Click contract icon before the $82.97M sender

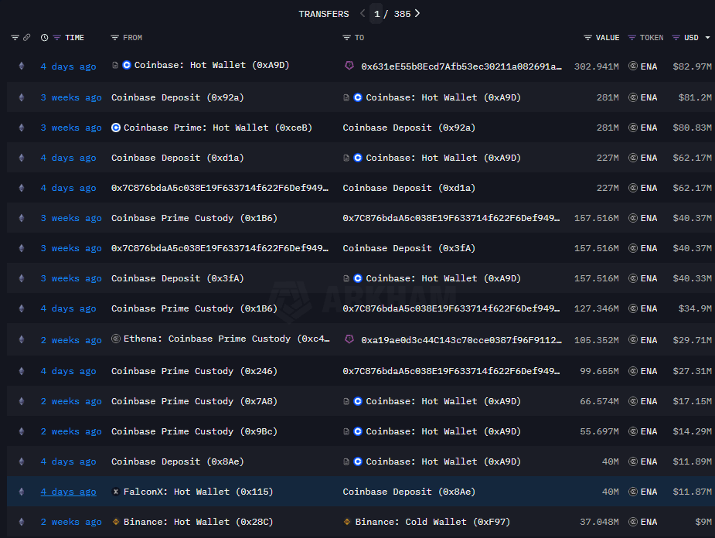pos(115,65)
